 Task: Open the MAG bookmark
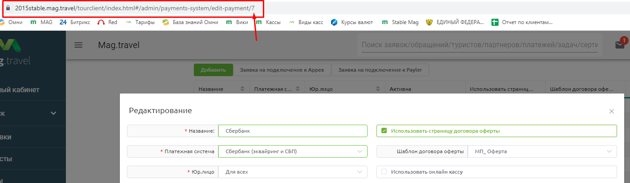41,22
